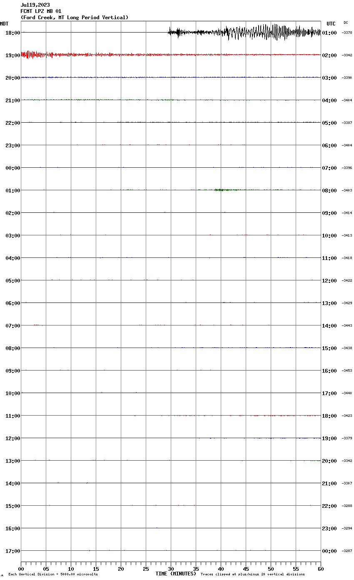Click the 60 minute tick label on time axis
The height and width of the screenshot is (580, 354).
coord(320,569)
